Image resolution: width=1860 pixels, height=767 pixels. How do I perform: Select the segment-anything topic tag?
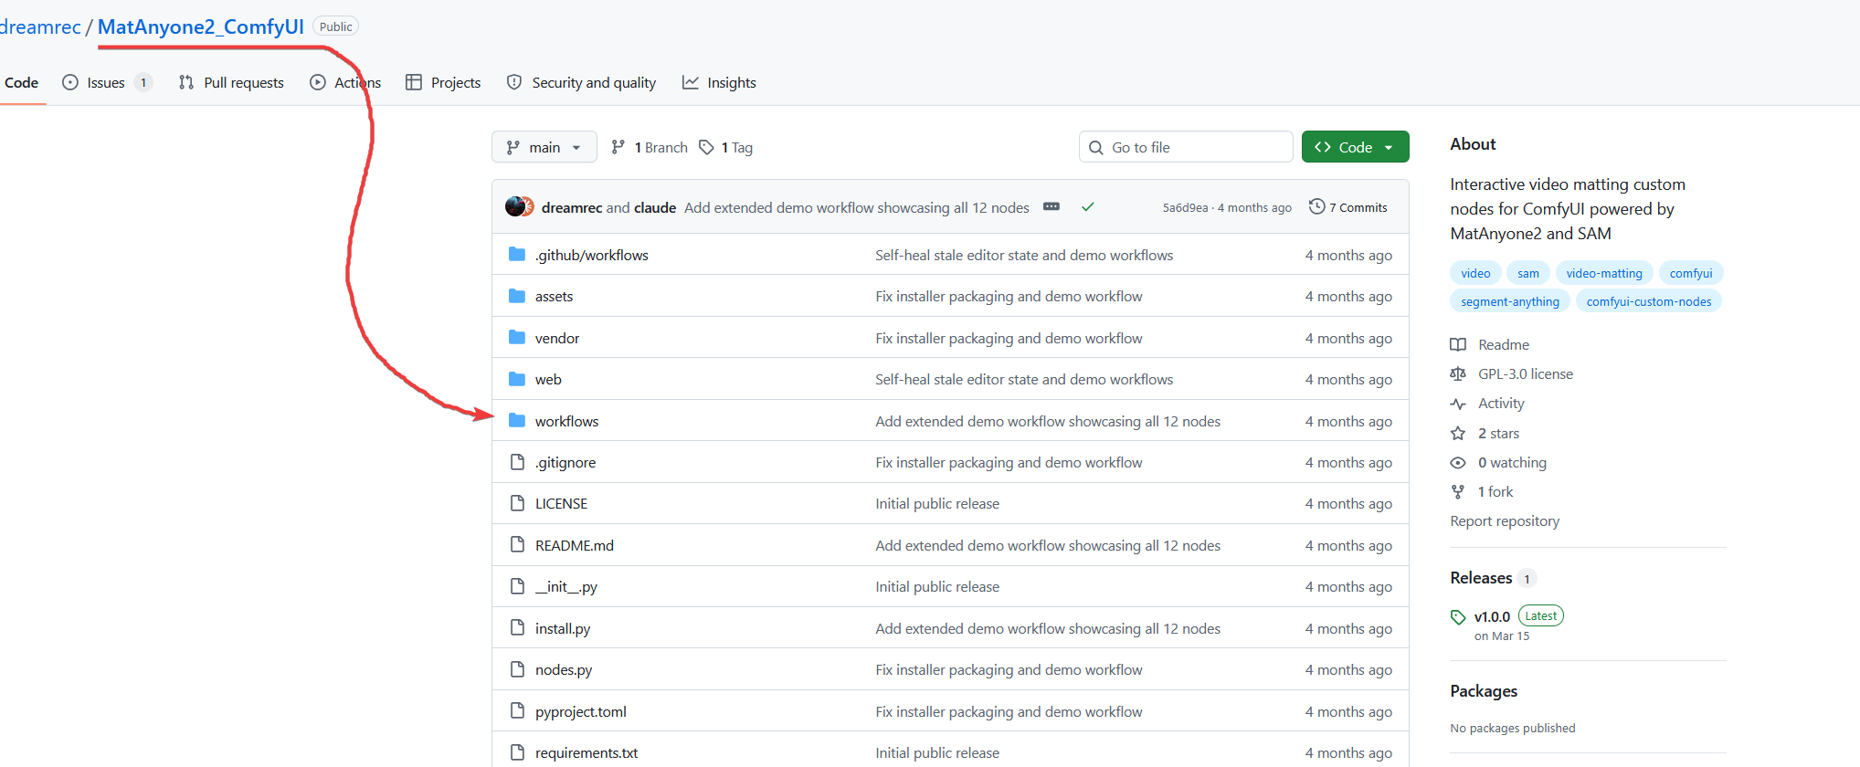pos(1510,301)
